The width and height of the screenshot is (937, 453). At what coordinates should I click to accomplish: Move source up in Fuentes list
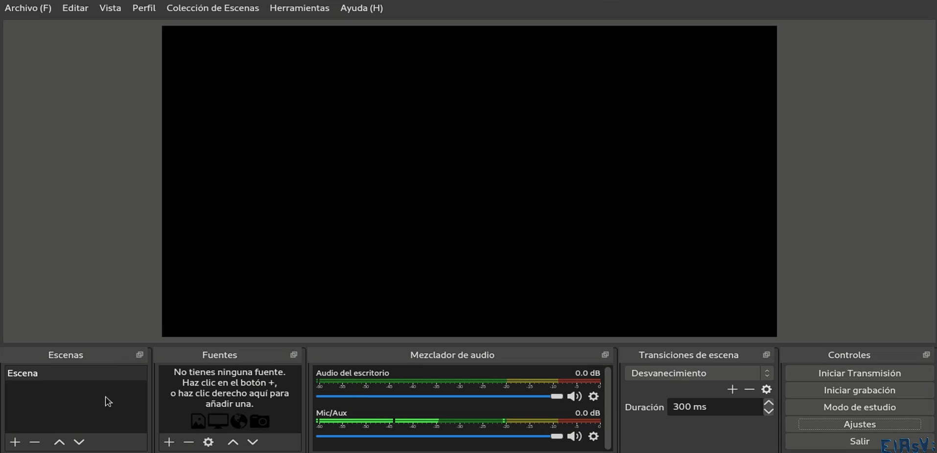pos(233,442)
